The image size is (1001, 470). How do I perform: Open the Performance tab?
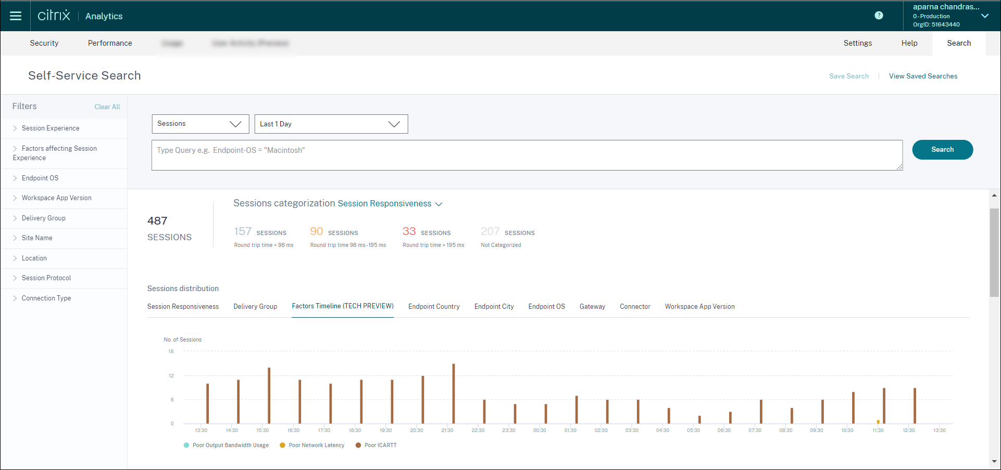click(x=110, y=43)
